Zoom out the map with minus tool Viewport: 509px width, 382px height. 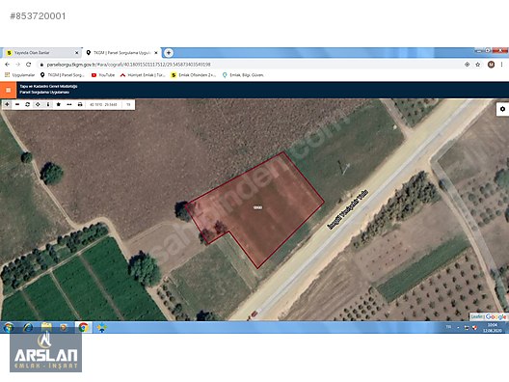tap(17, 104)
